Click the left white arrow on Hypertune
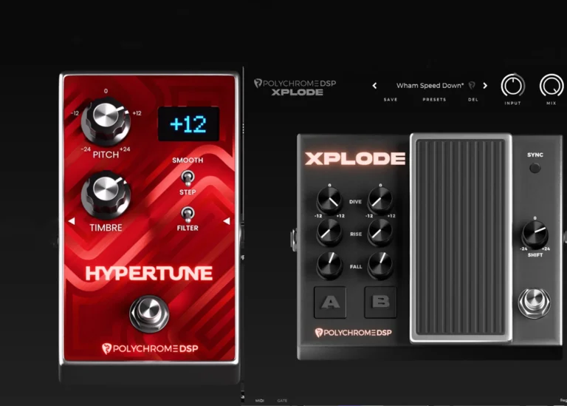The image size is (567, 406). 72,220
